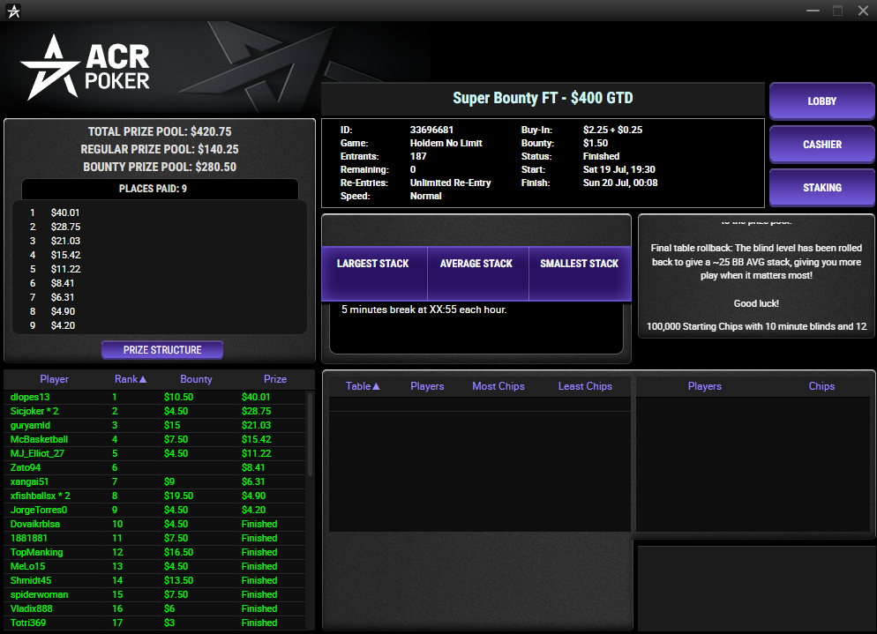Minimize the ACR Poker window
The width and height of the screenshot is (877, 634).
tap(813, 11)
